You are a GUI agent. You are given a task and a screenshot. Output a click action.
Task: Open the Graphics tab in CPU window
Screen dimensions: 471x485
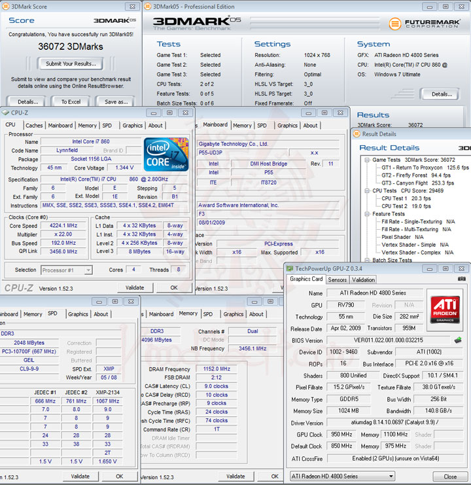tap(133, 126)
